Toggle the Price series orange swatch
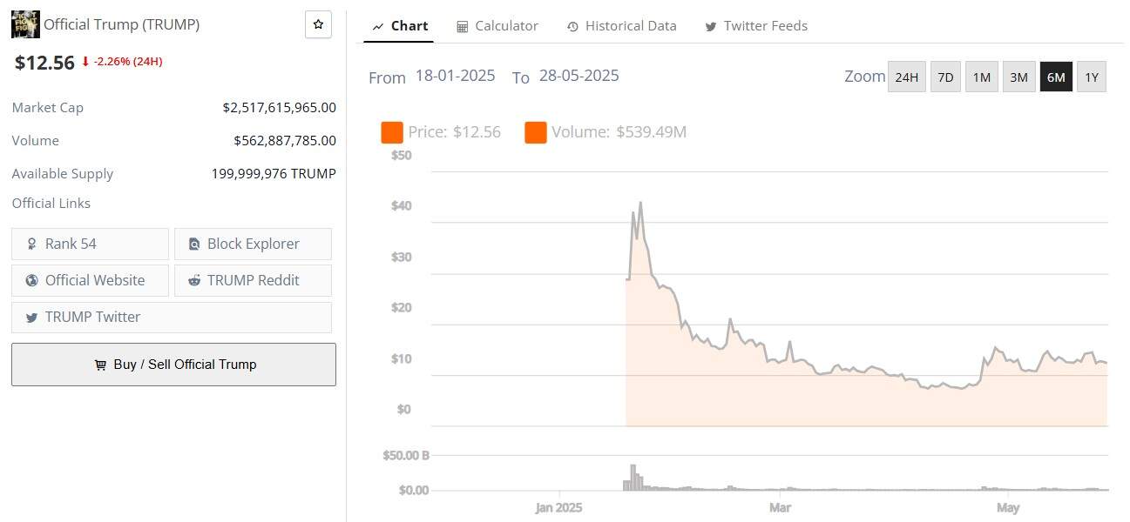Viewport: 1130px width, 522px height. pos(392,132)
